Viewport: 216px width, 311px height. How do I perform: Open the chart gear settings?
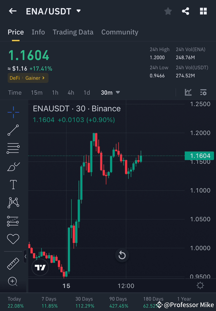pos(200,285)
